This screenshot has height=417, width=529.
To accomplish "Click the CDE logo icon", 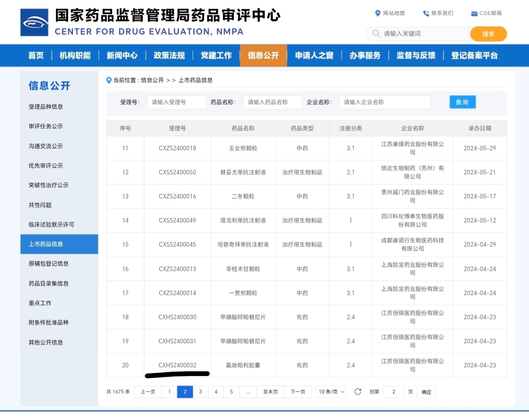I will click(34, 22).
